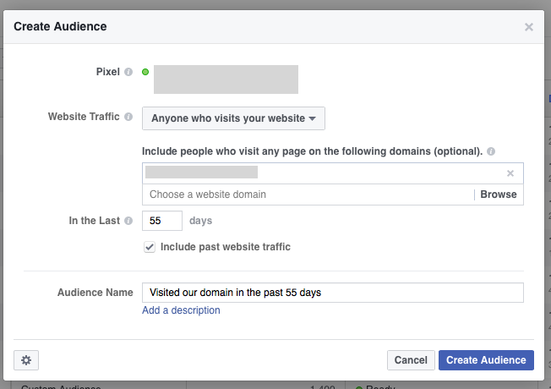Click the Website Traffic info icon
Image resolution: width=551 pixels, height=389 pixels.
click(x=128, y=117)
